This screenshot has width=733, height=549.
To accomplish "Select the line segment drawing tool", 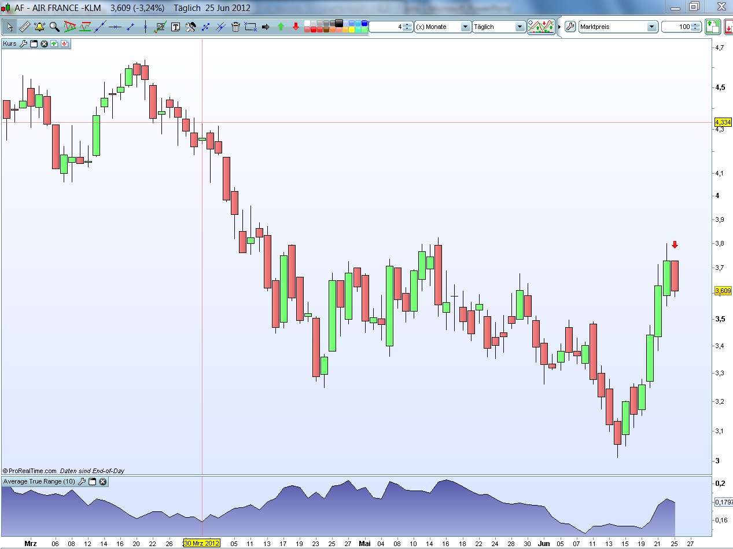I will point(130,27).
